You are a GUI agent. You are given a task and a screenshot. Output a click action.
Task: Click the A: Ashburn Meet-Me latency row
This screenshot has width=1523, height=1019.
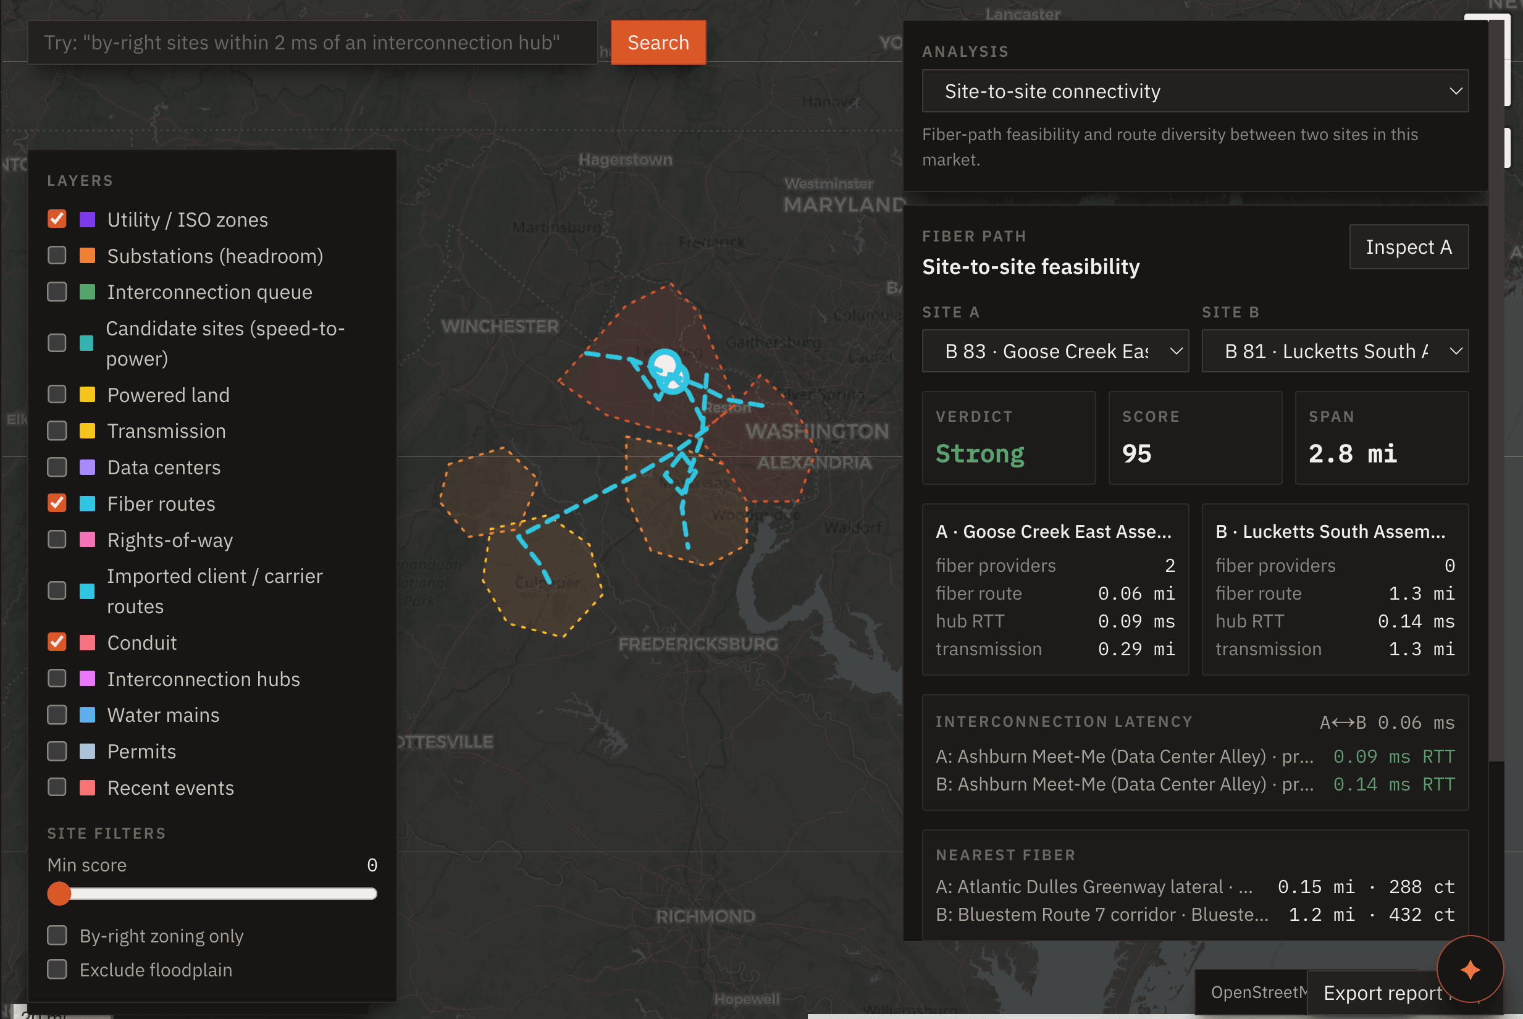(1195, 757)
